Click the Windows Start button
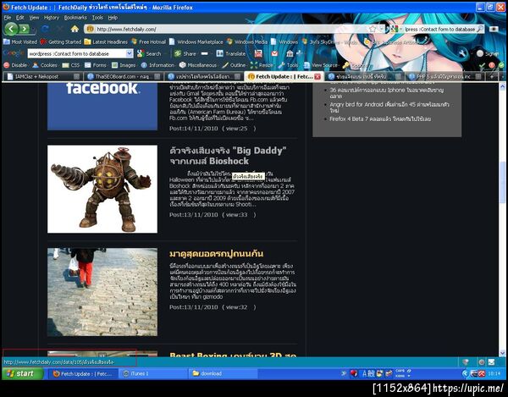 [23, 373]
